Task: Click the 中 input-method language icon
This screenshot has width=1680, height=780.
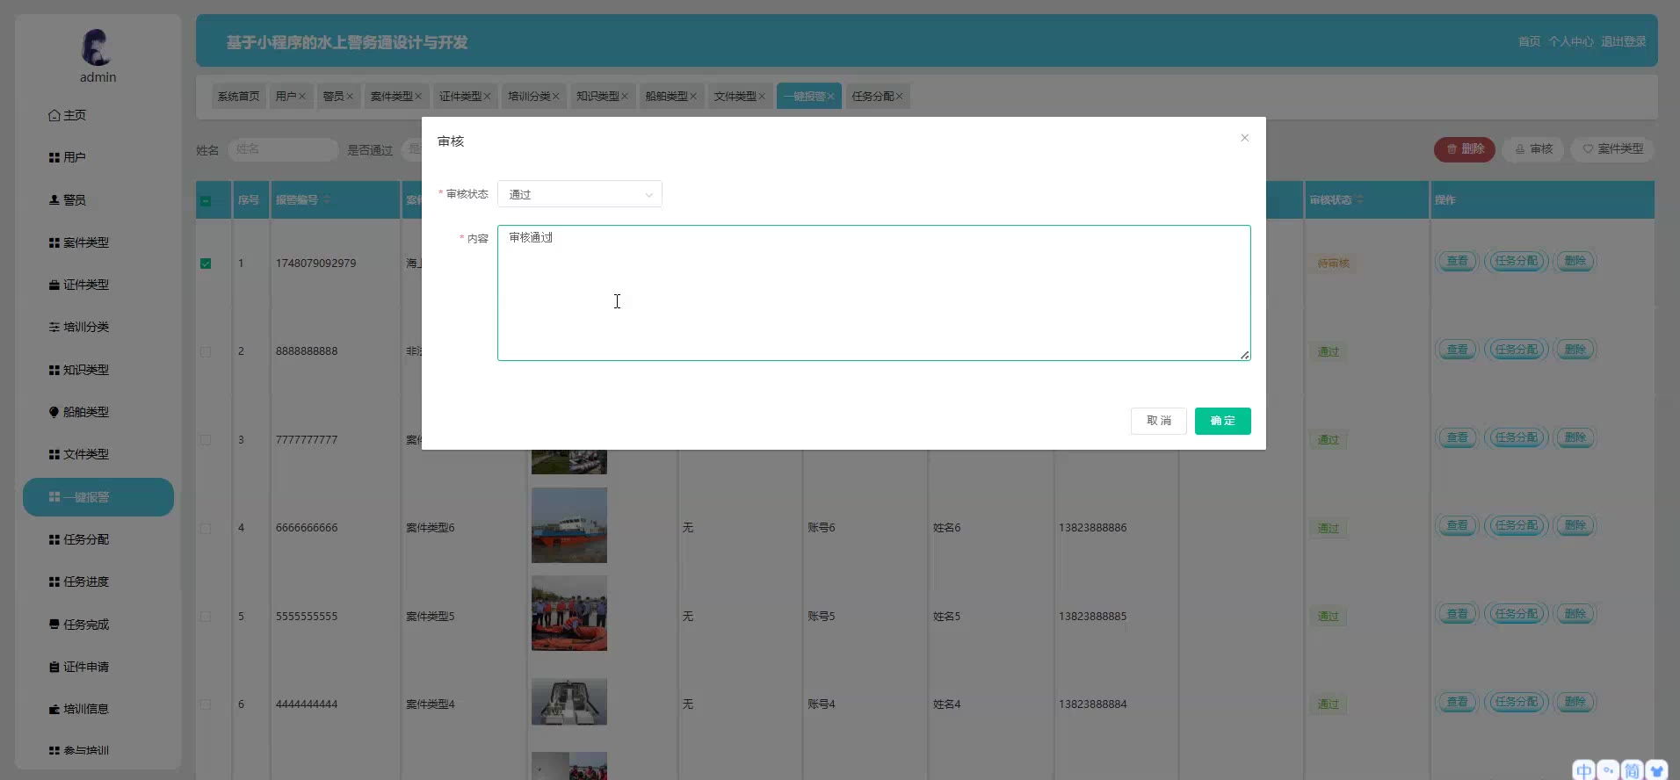Action: click(1583, 770)
